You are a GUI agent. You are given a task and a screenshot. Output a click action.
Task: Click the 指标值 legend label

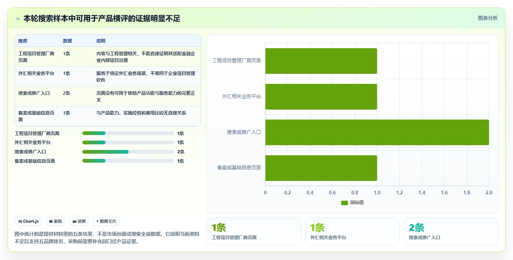point(357,203)
